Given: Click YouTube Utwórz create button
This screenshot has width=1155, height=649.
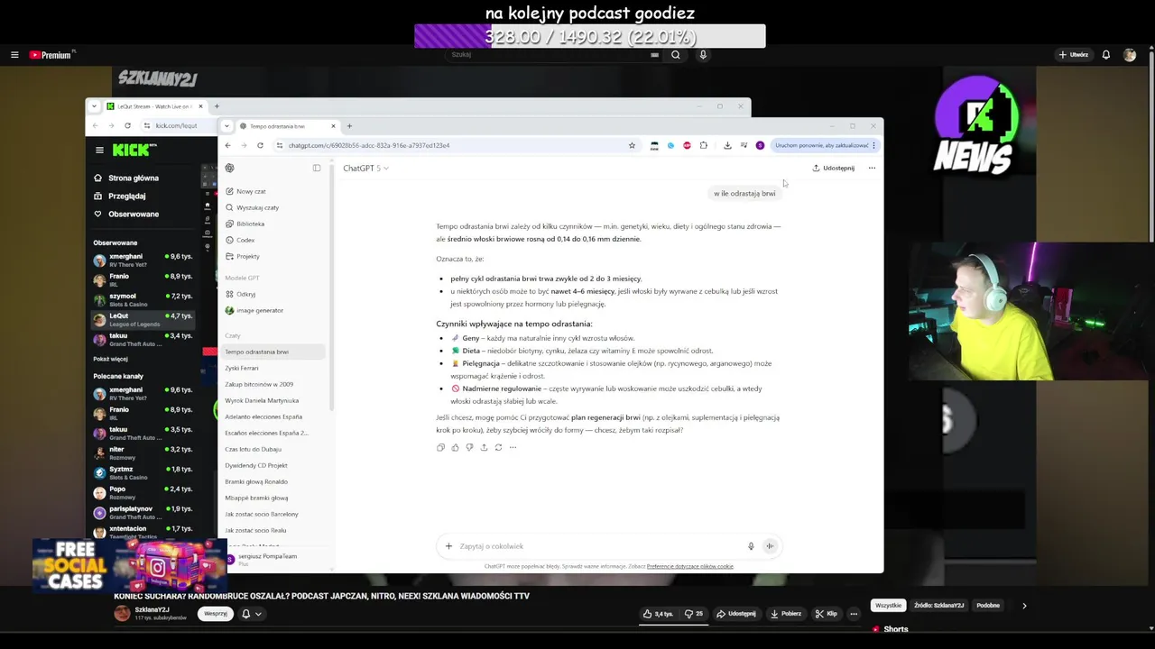Looking at the screenshot, I should 1074,55.
